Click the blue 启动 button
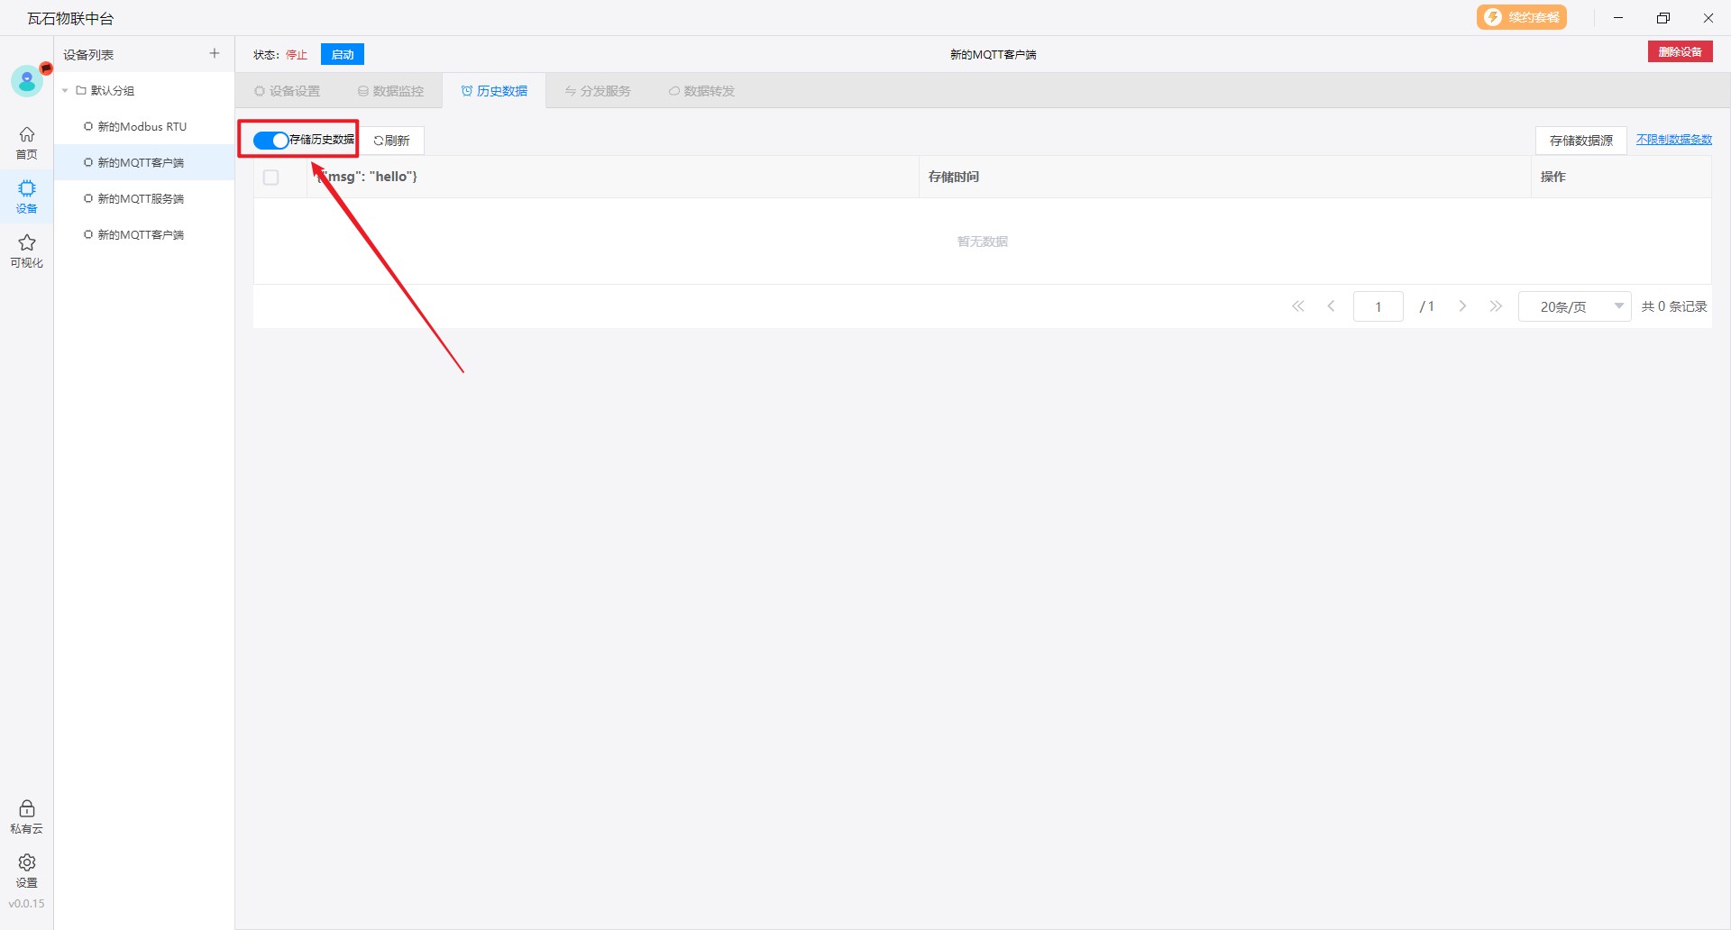 coord(343,55)
